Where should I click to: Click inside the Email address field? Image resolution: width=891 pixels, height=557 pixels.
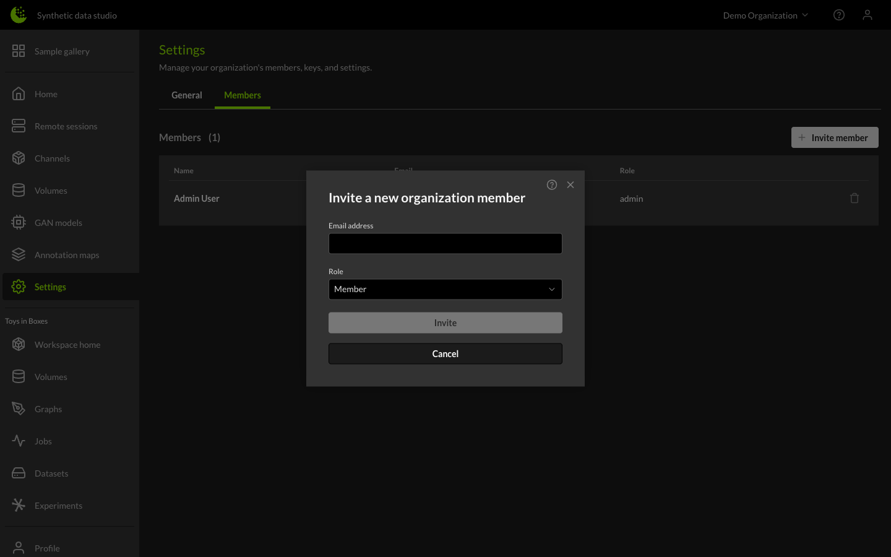click(x=445, y=243)
